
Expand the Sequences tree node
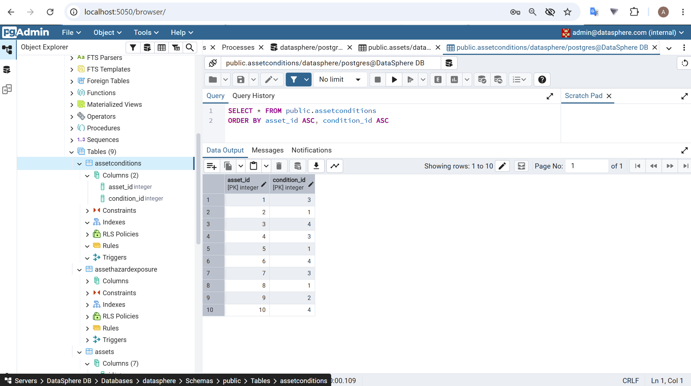(x=72, y=140)
